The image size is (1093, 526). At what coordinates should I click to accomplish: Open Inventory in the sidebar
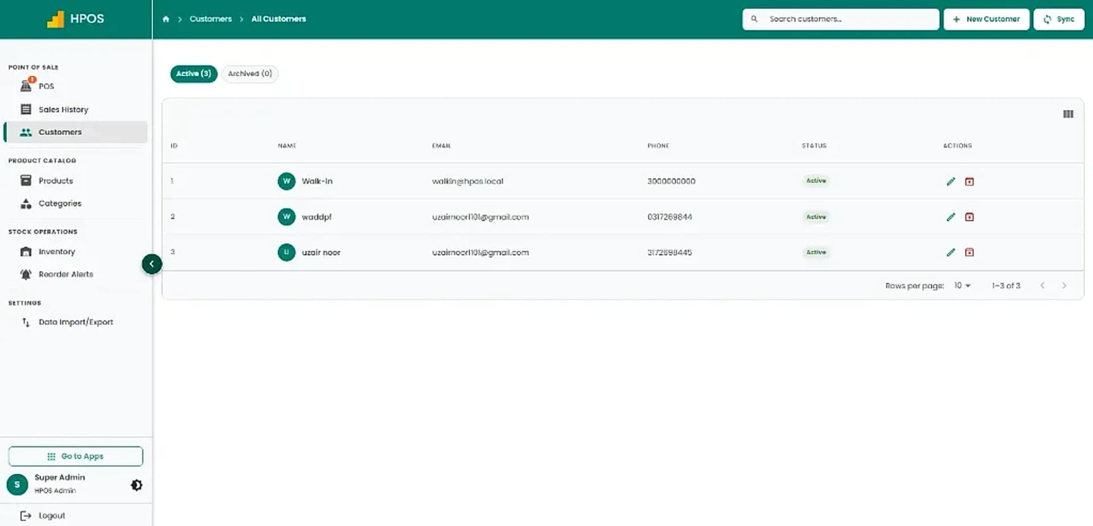click(x=75, y=252)
